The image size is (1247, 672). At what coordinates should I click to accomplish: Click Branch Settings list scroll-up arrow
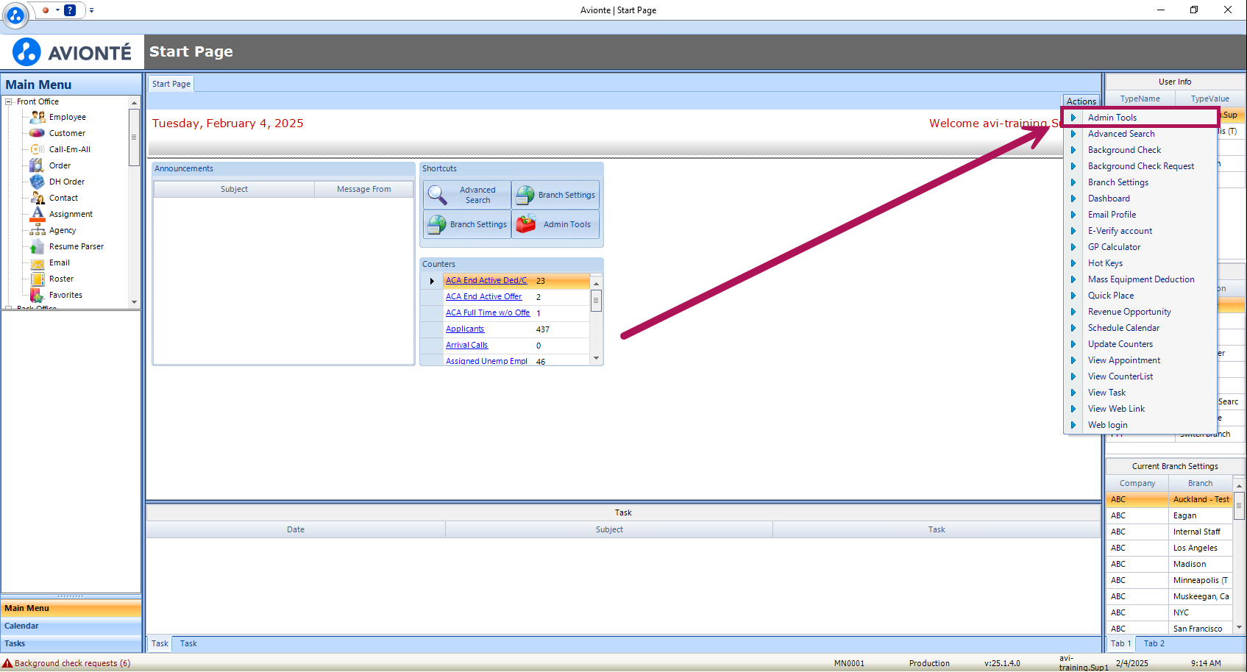pyautogui.click(x=1239, y=486)
